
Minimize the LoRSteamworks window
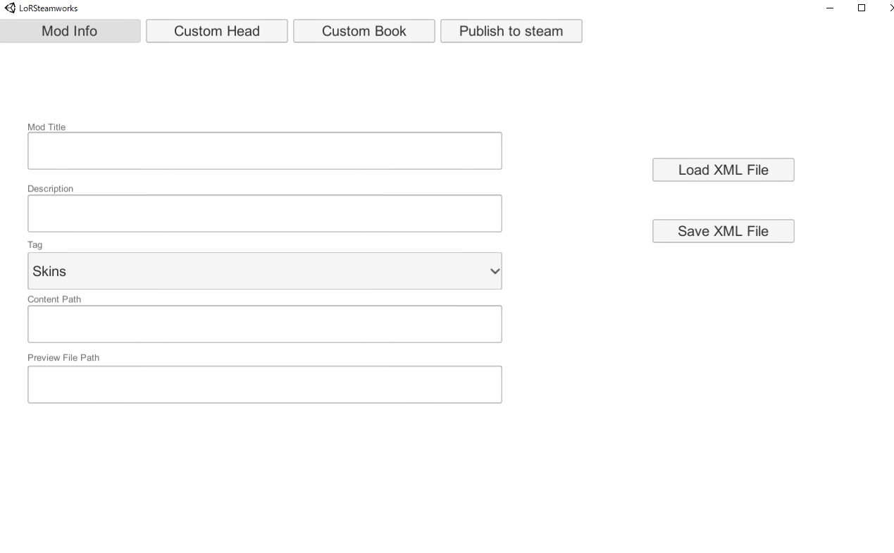tap(830, 8)
